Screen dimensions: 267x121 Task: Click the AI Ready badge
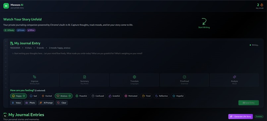(9, 30)
